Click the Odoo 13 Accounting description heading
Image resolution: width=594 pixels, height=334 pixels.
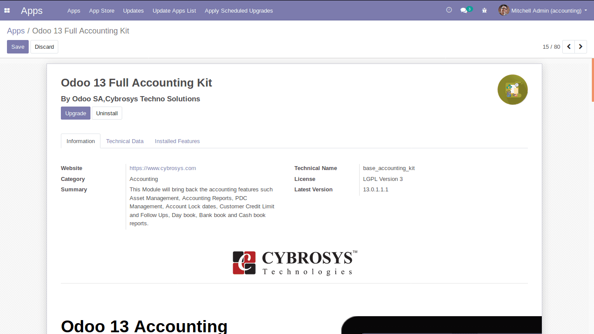144,326
